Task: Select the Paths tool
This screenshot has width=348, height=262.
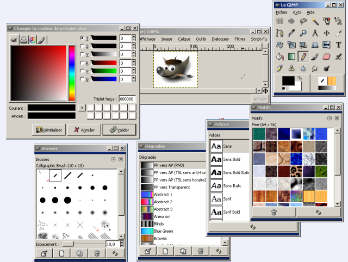Action: (x=280, y=33)
